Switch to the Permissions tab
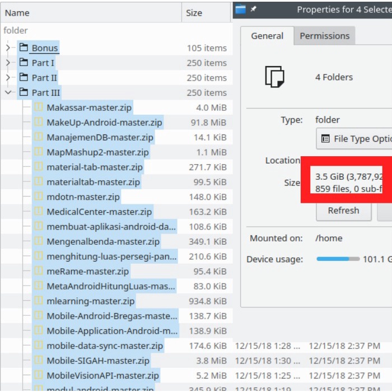The height and width of the screenshot is (392, 392). [324, 36]
